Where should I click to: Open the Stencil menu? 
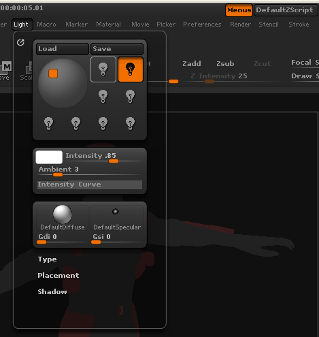(x=269, y=25)
